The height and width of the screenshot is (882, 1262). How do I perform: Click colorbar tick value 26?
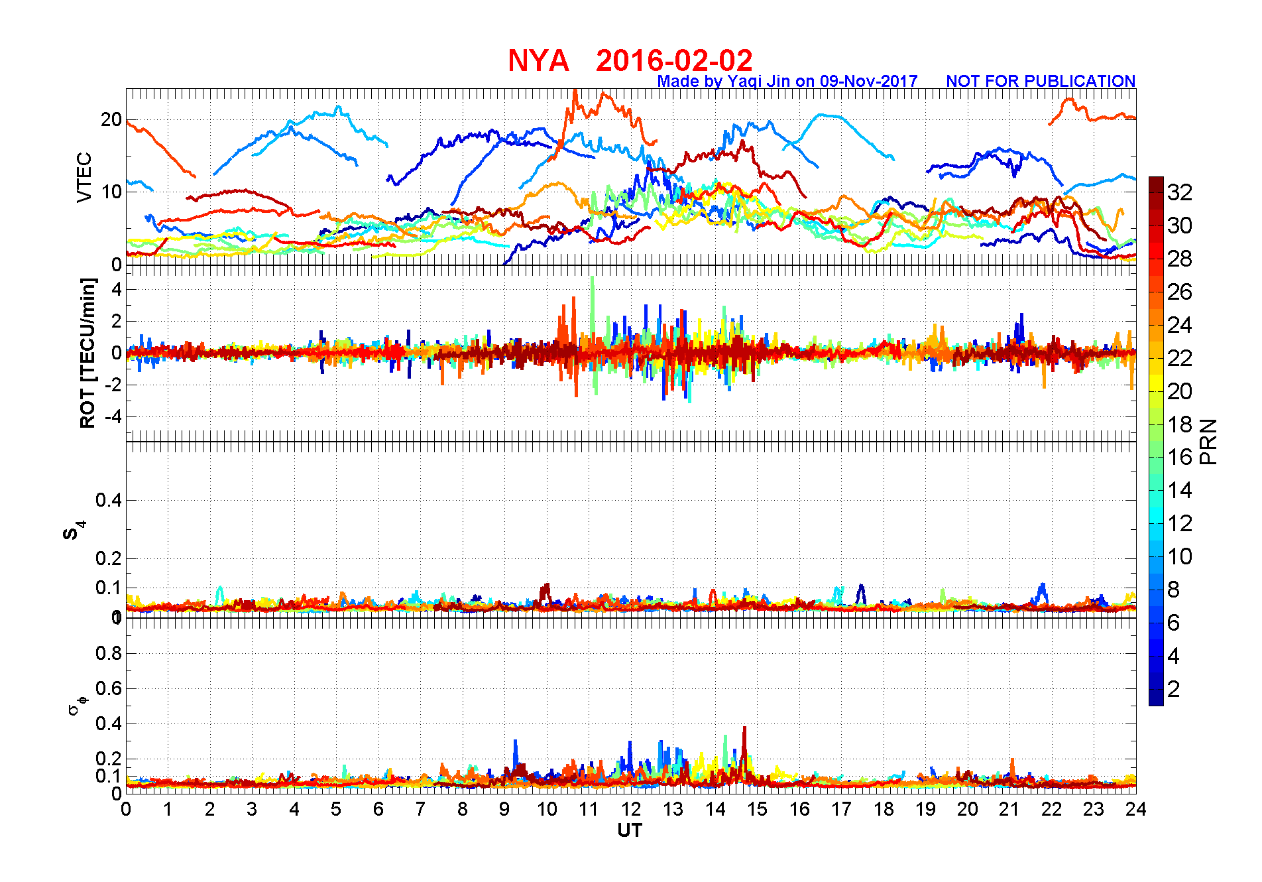(1180, 292)
